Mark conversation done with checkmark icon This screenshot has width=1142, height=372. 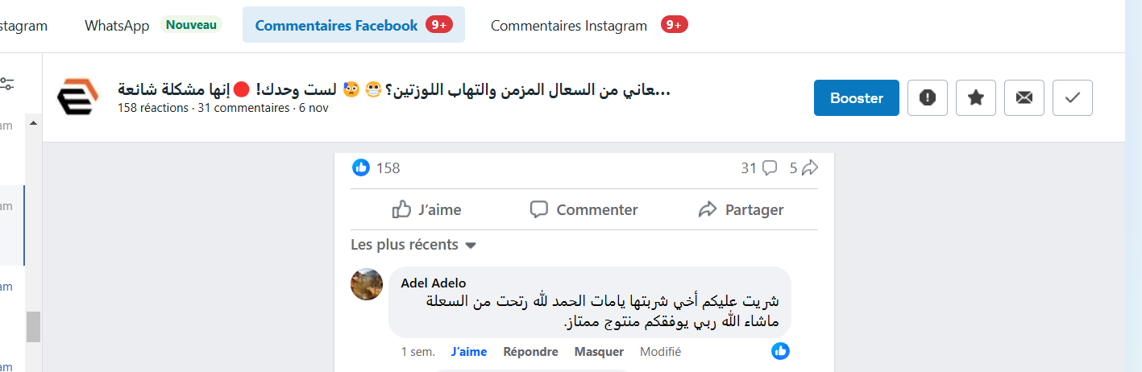point(1073,98)
